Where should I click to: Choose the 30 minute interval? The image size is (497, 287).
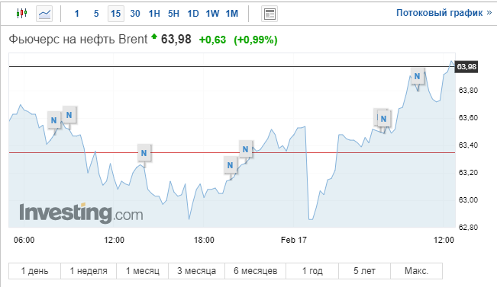(x=135, y=14)
